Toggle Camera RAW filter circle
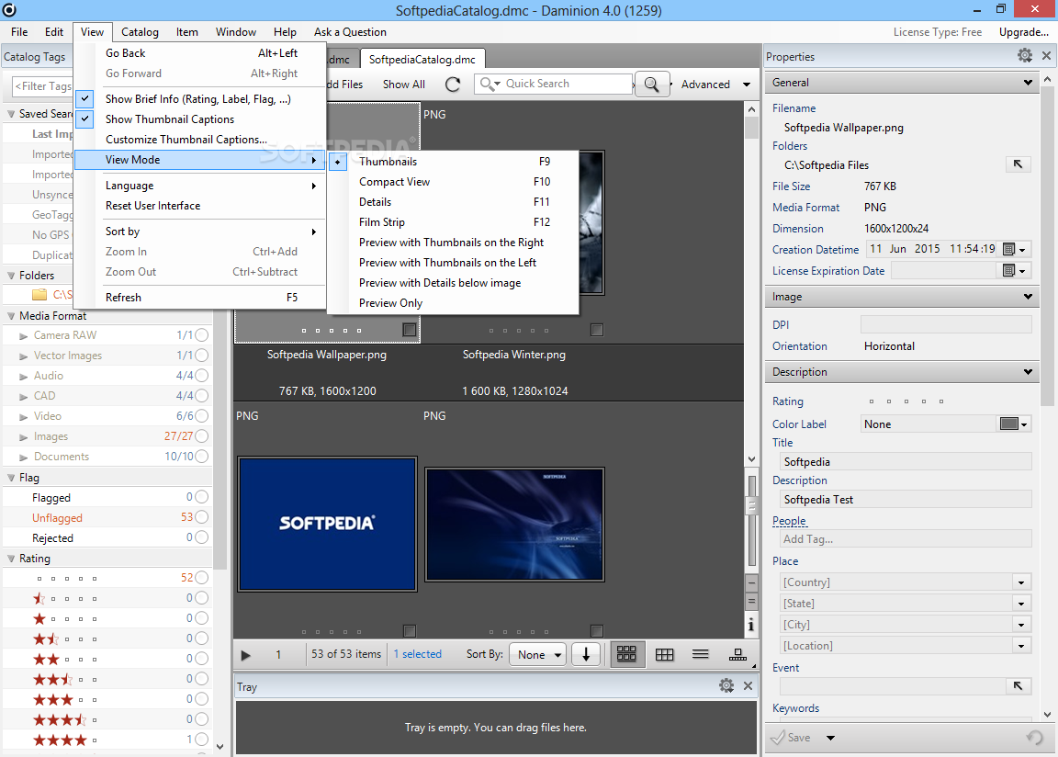This screenshot has height=757, width=1058. click(201, 334)
